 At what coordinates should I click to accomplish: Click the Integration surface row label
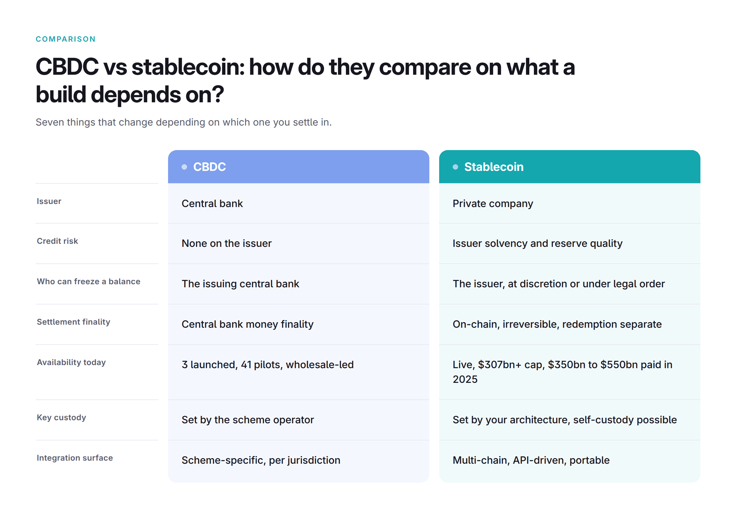point(75,458)
